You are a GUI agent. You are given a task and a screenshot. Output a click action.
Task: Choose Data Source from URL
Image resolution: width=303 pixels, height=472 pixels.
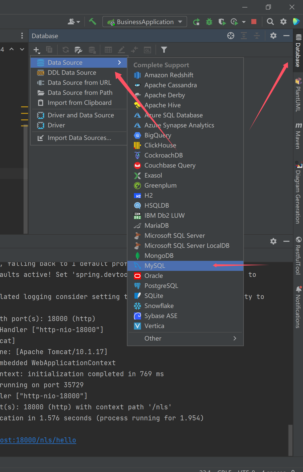point(79,83)
